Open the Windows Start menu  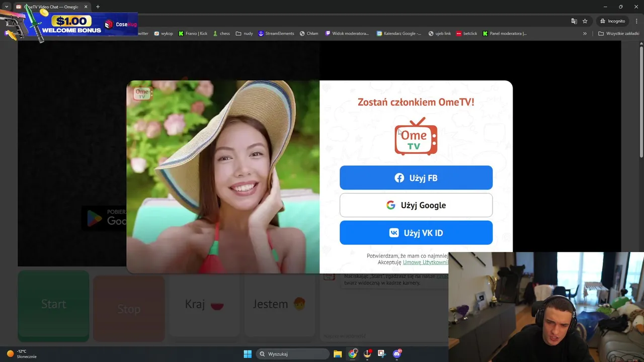point(248,354)
